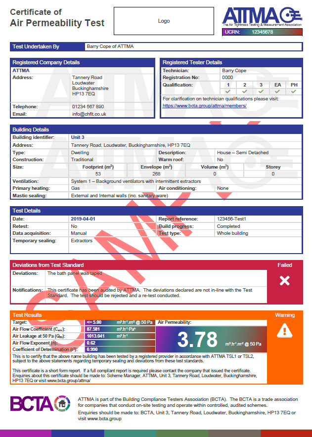Click 'The bath panel was taped' deviation
The height and width of the screenshot is (437, 312).
click(75, 273)
